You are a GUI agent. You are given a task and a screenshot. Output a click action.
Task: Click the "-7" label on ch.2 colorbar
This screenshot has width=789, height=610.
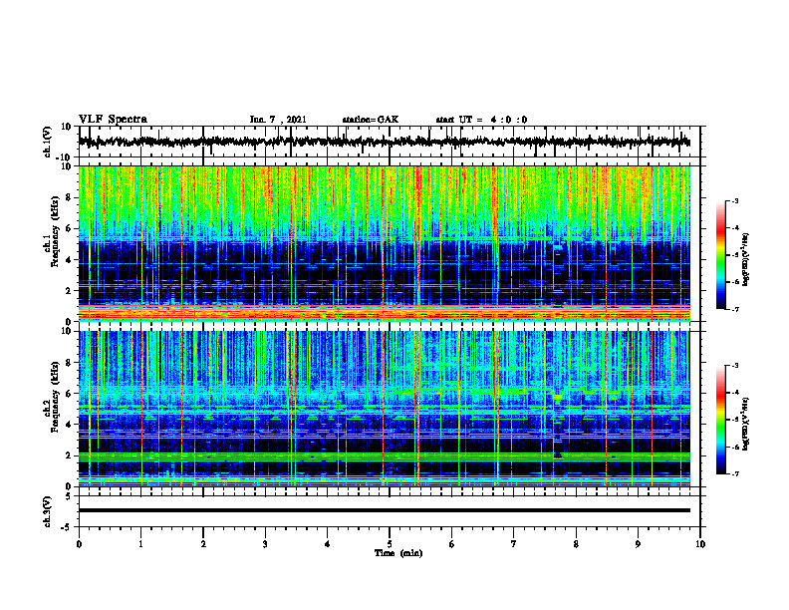click(x=734, y=474)
